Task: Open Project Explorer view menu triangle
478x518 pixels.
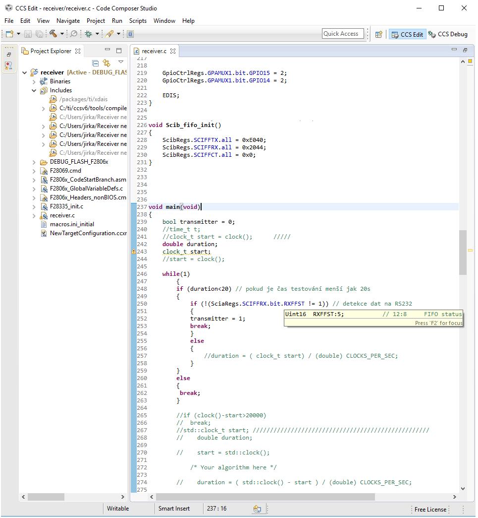Action: click(121, 62)
